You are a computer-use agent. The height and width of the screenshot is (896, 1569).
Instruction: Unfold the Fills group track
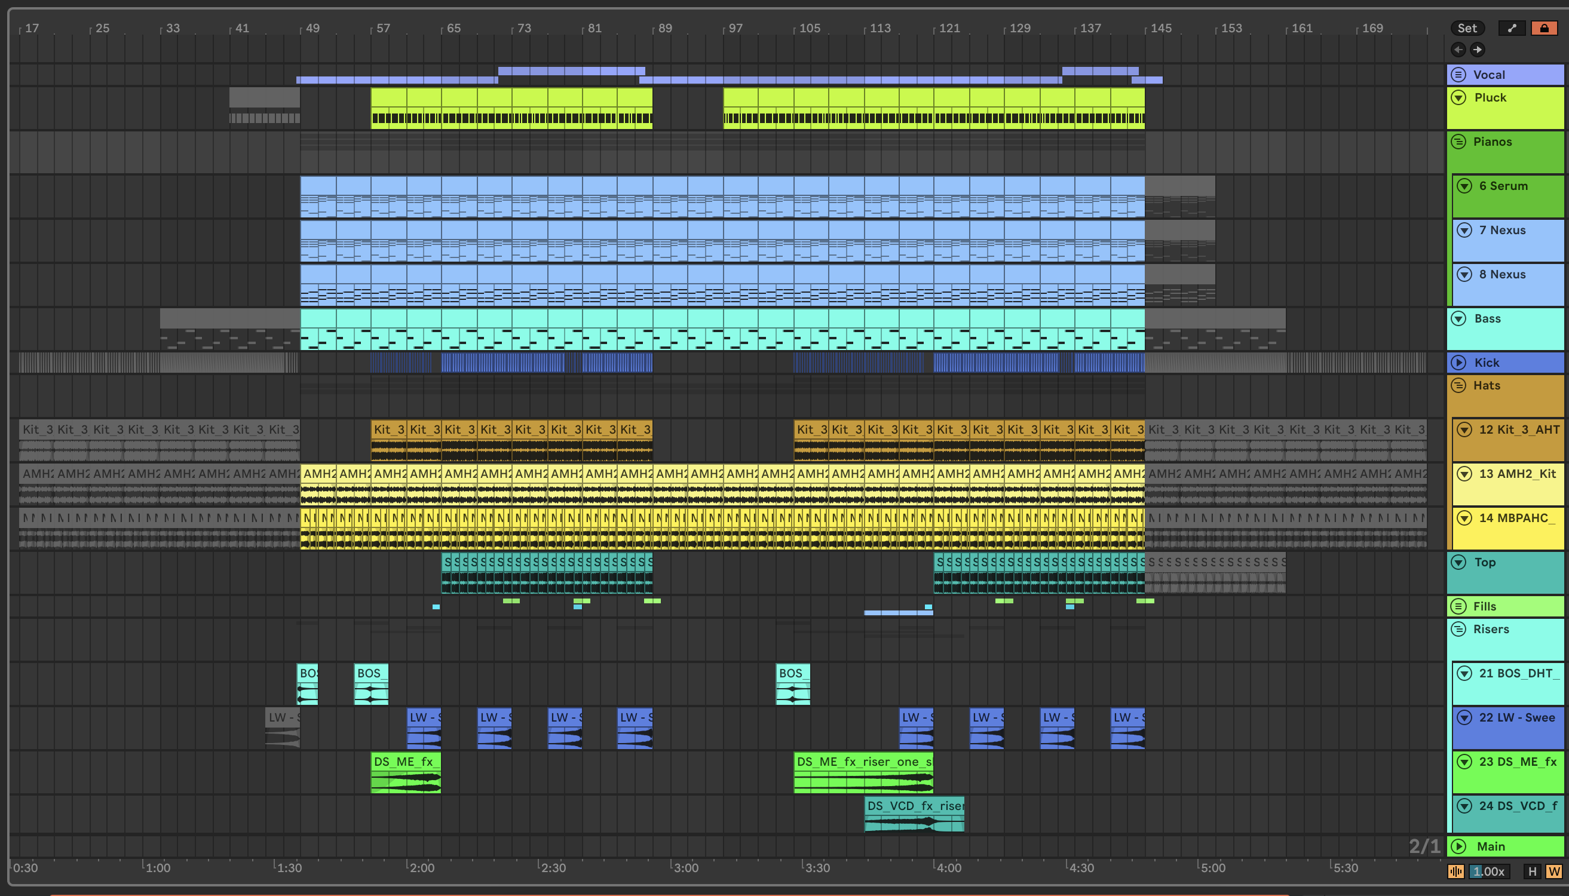(1458, 606)
